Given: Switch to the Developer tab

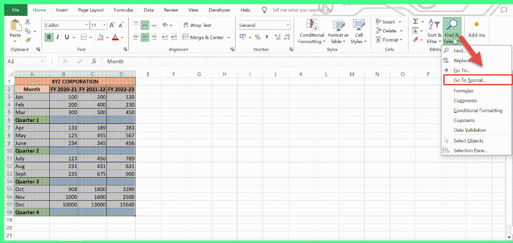Looking at the screenshot, I should tap(219, 10).
